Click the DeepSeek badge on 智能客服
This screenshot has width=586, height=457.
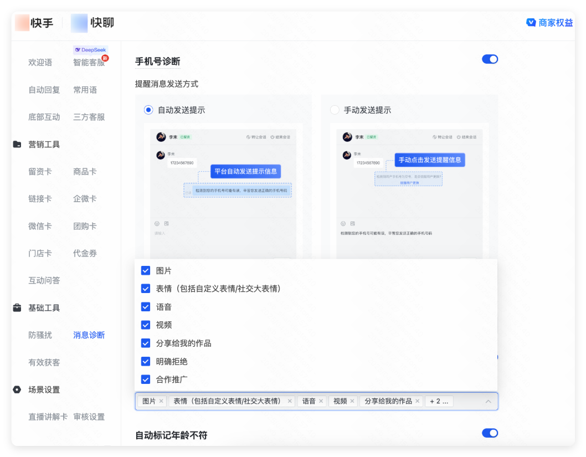point(90,49)
